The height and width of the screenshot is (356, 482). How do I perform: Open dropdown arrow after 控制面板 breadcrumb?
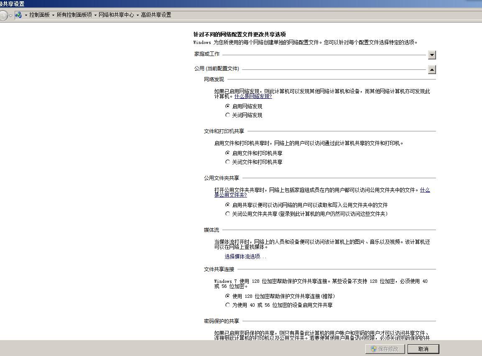[53, 15]
